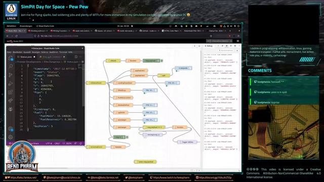Open the VS Code editor more-actions ellipsis
This screenshot has width=324, height=182.
coord(80,57)
